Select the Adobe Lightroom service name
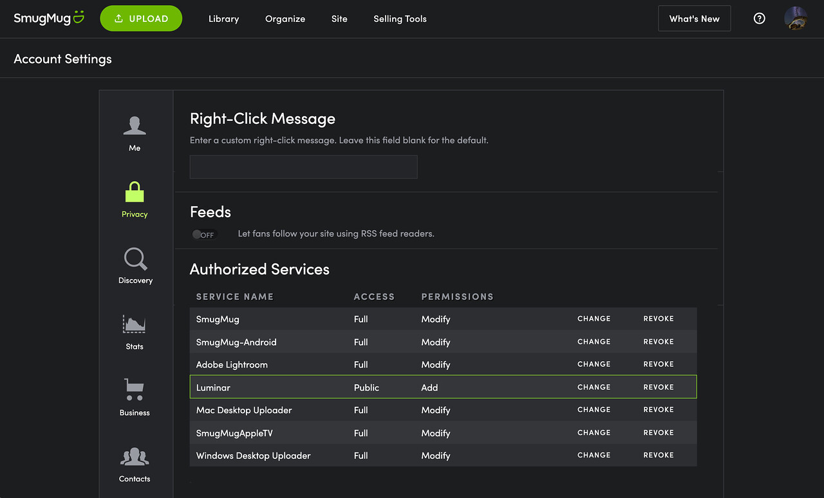The height and width of the screenshot is (498, 824). point(232,364)
